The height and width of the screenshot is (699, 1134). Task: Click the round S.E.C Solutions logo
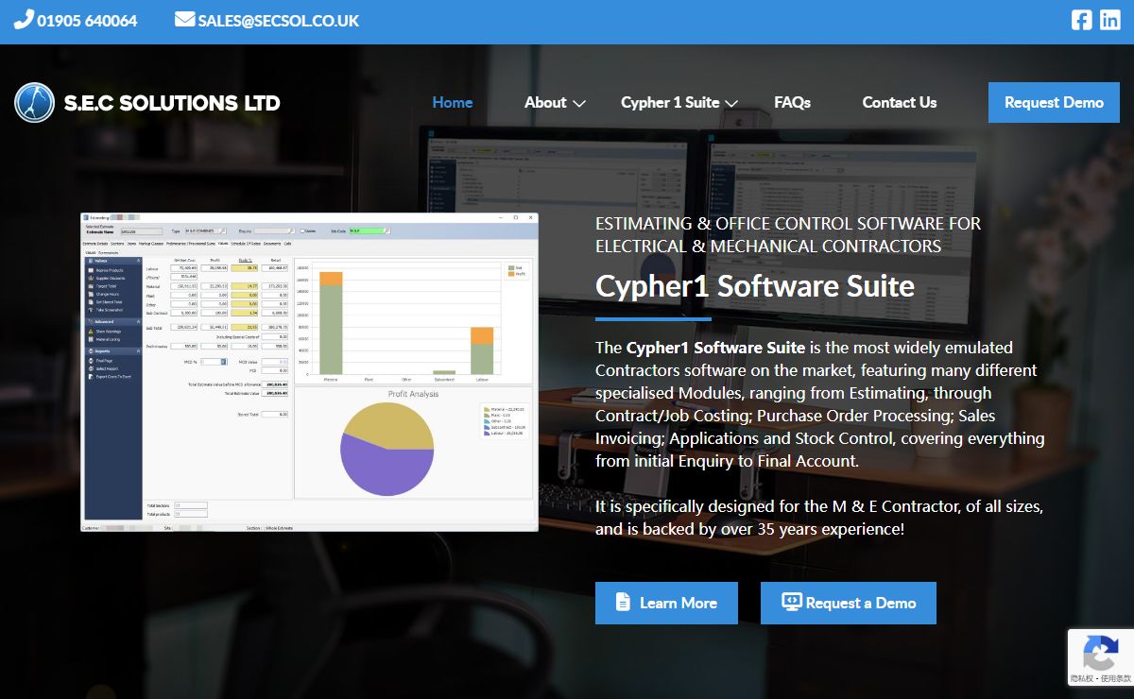coord(35,102)
